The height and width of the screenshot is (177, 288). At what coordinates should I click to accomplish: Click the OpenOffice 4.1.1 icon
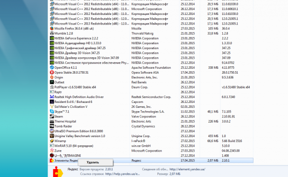coord(52,67)
